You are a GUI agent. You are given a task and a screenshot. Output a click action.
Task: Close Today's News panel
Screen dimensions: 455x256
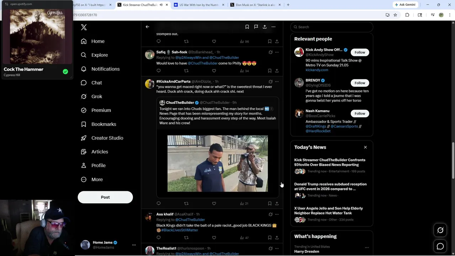coord(365,147)
